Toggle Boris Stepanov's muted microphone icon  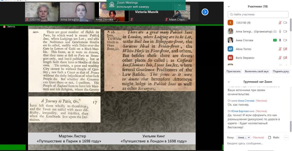point(280,58)
